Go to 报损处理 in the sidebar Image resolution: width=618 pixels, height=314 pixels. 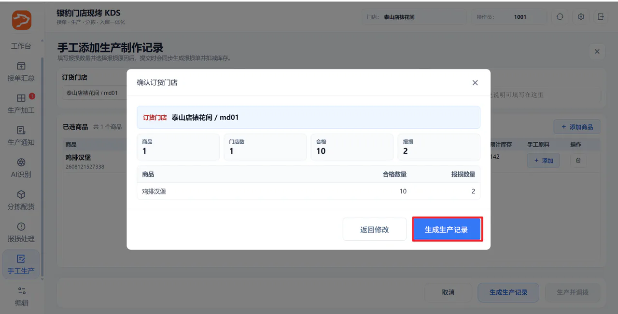click(x=21, y=232)
